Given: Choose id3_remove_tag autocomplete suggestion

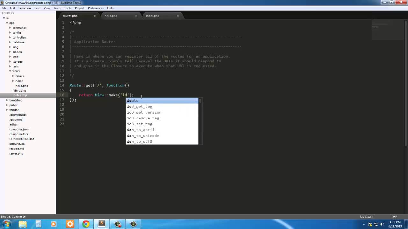Looking at the screenshot, I should click(x=162, y=118).
